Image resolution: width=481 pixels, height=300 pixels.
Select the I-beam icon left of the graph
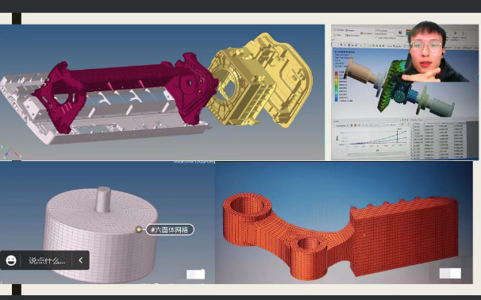point(337,138)
